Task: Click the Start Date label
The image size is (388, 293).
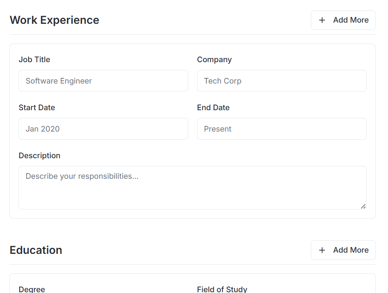Action: (37, 107)
